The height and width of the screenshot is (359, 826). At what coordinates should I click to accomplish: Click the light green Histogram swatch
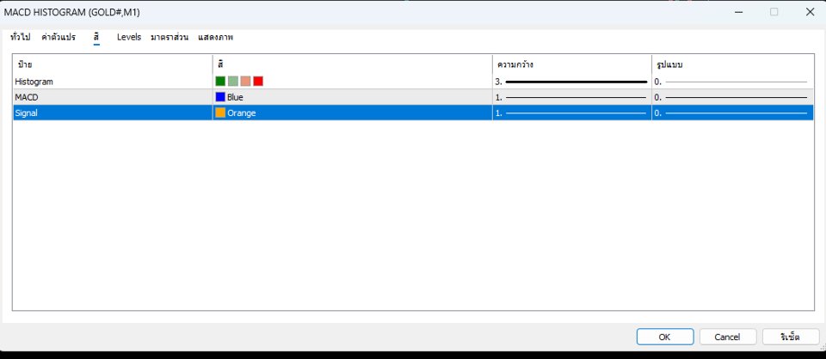[233, 82]
